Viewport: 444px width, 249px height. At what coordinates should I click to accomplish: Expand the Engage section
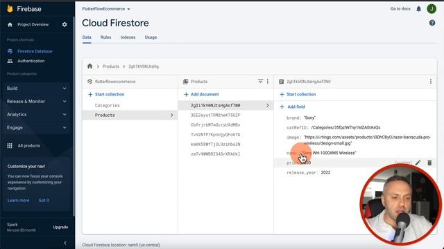pos(37,127)
